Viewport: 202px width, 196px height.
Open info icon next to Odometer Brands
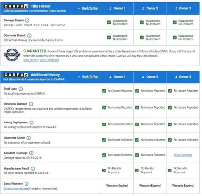[29, 35]
